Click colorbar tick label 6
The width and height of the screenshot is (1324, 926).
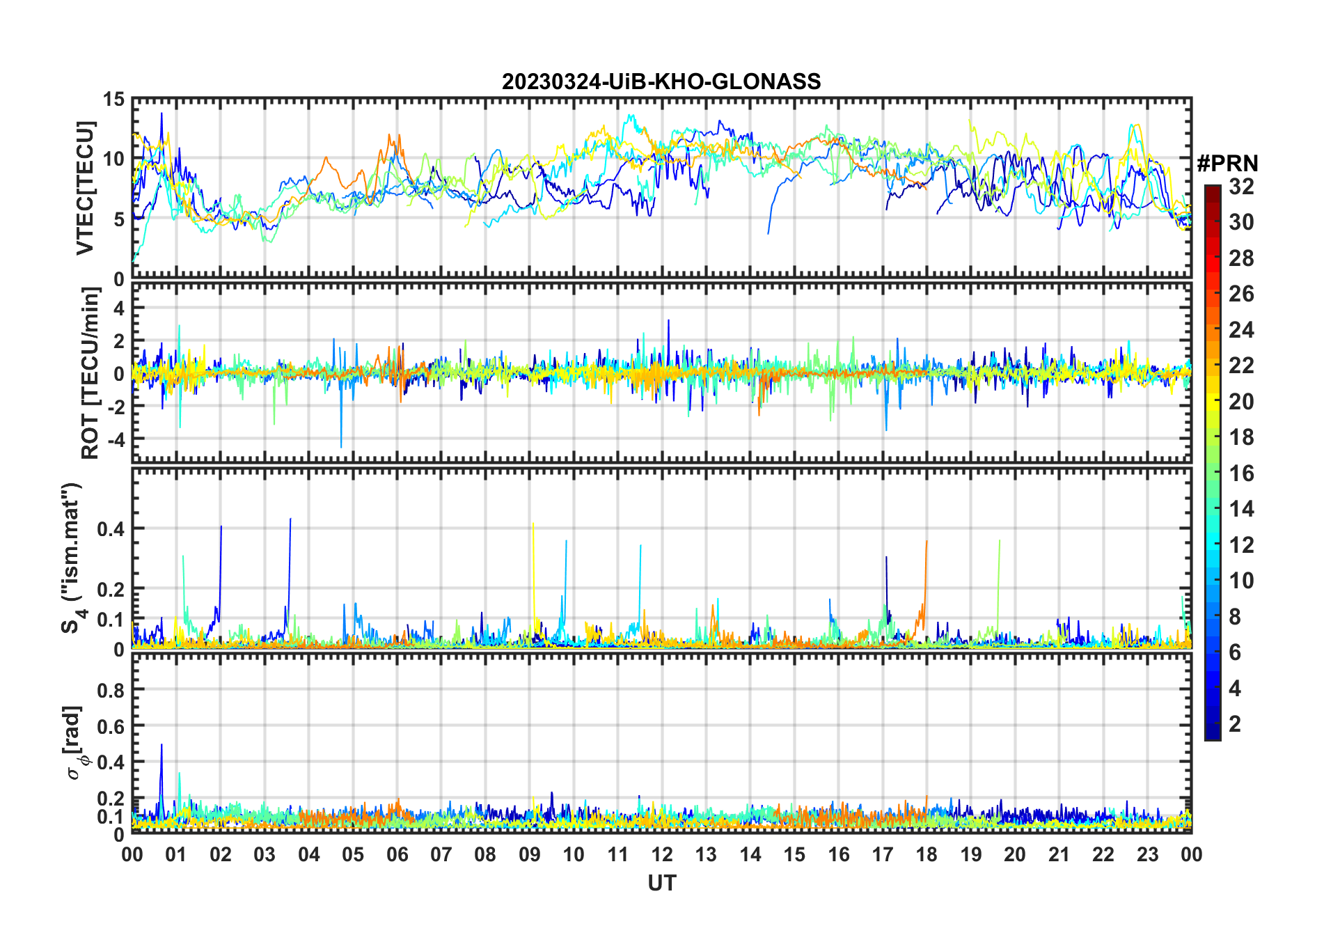click(1235, 652)
